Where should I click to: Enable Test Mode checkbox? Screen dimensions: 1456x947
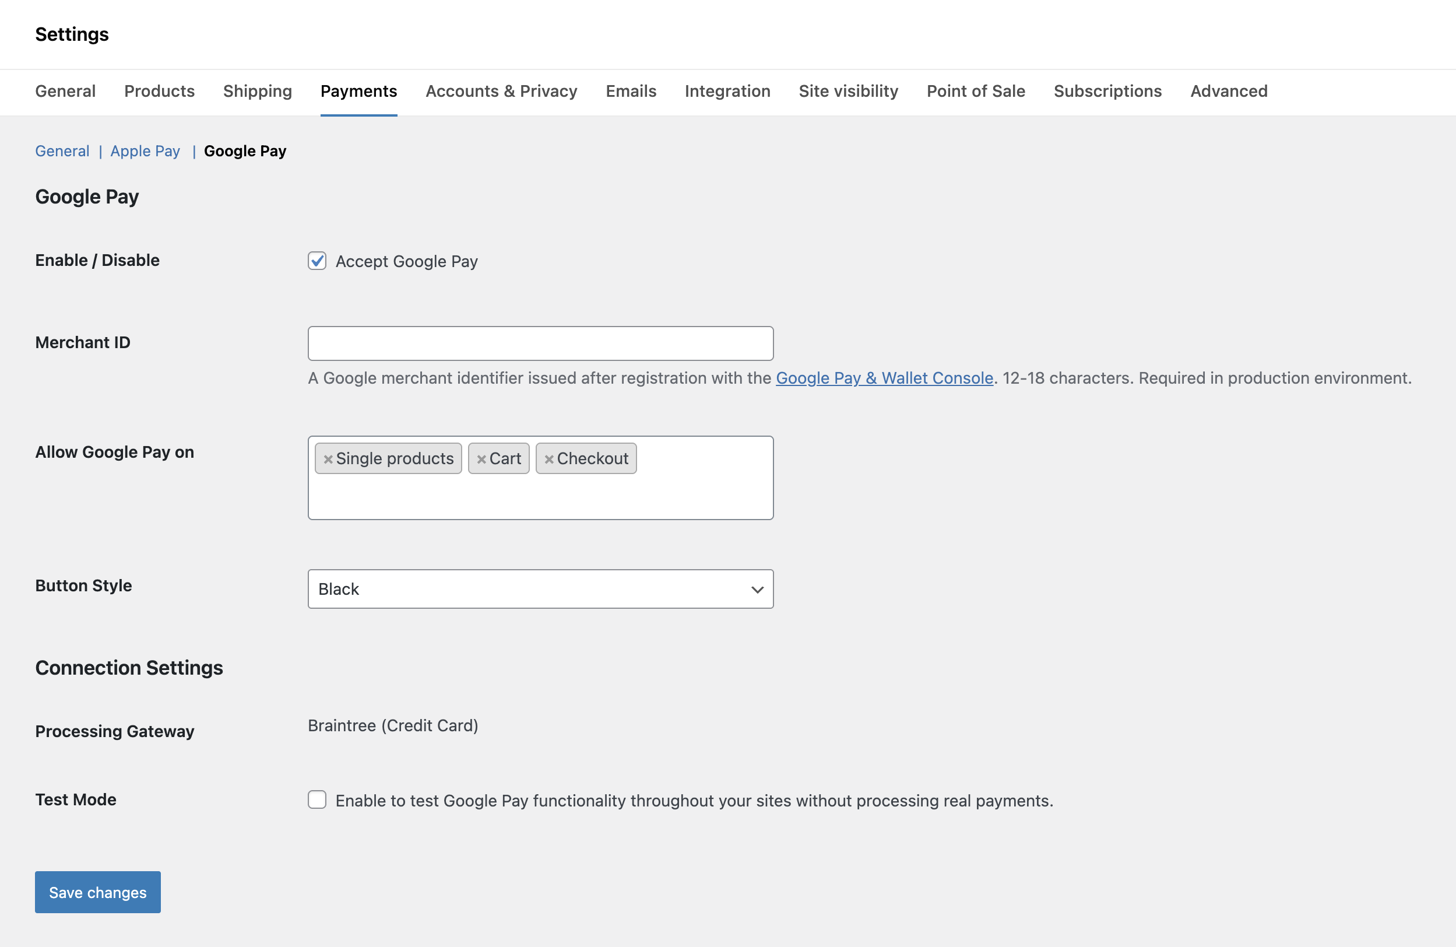point(317,799)
